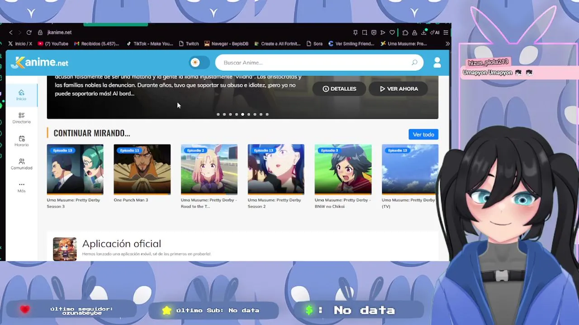Screen dimensions: 579x325
Task: Click the browser forward arrow
Action: [19, 32]
